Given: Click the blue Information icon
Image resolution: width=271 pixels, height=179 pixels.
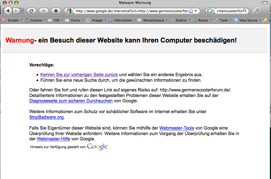Looking at the screenshot, I should pyautogui.click(x=110, y=20).
